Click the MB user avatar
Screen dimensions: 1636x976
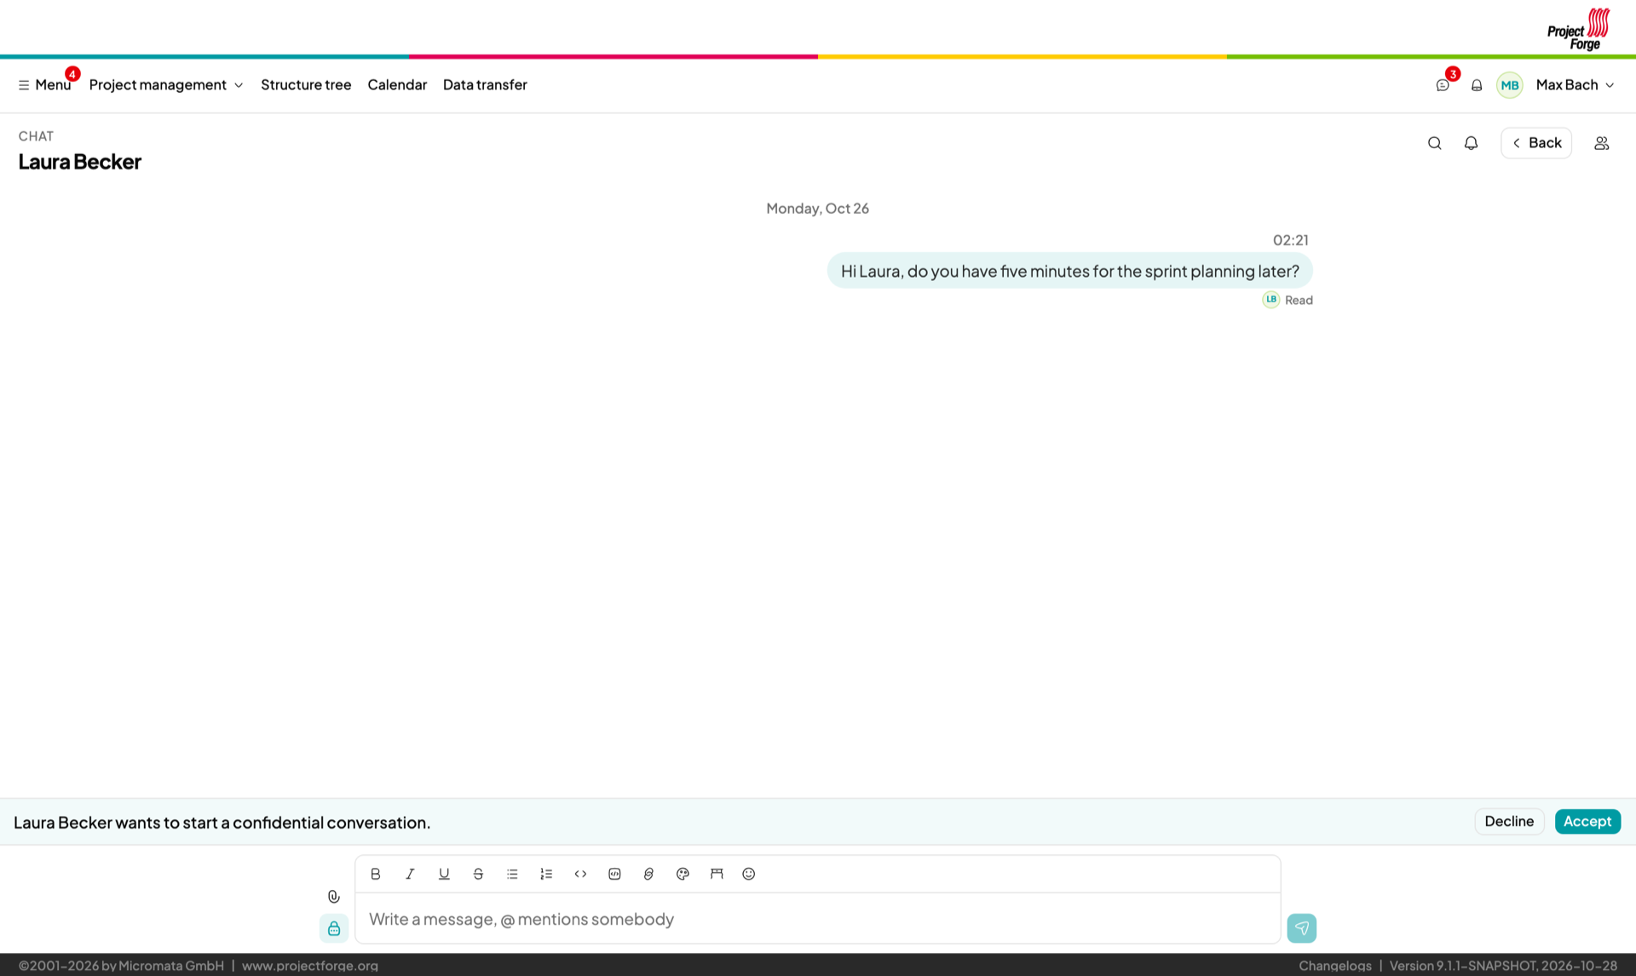click(x=1510, y=85)
